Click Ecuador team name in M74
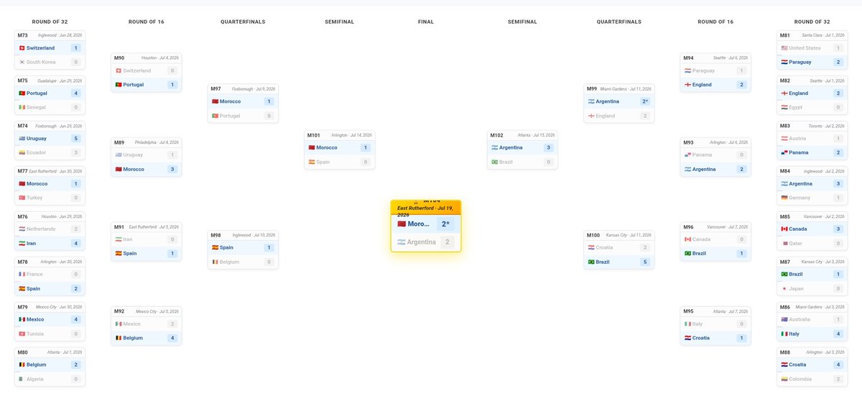Viewport: 862px width, 412px height. pos(37,152)
